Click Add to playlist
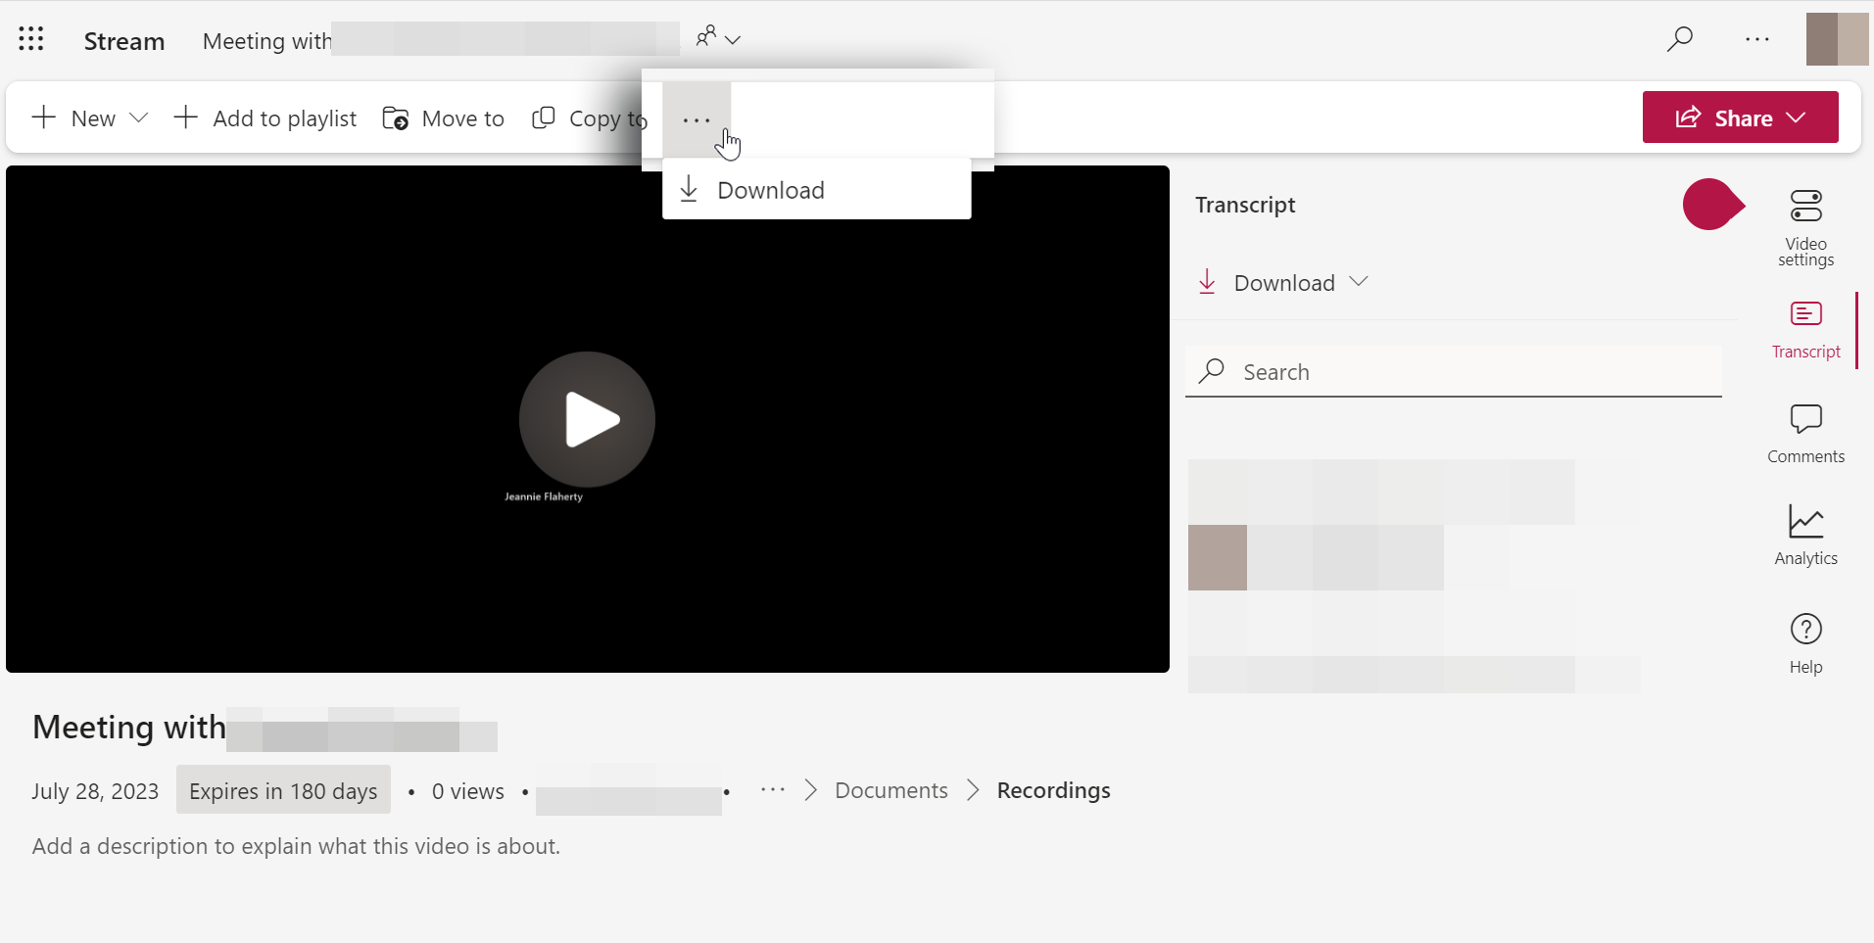Image resolution: width=1874 pixels, height=943 pixels. click(265, 118)
